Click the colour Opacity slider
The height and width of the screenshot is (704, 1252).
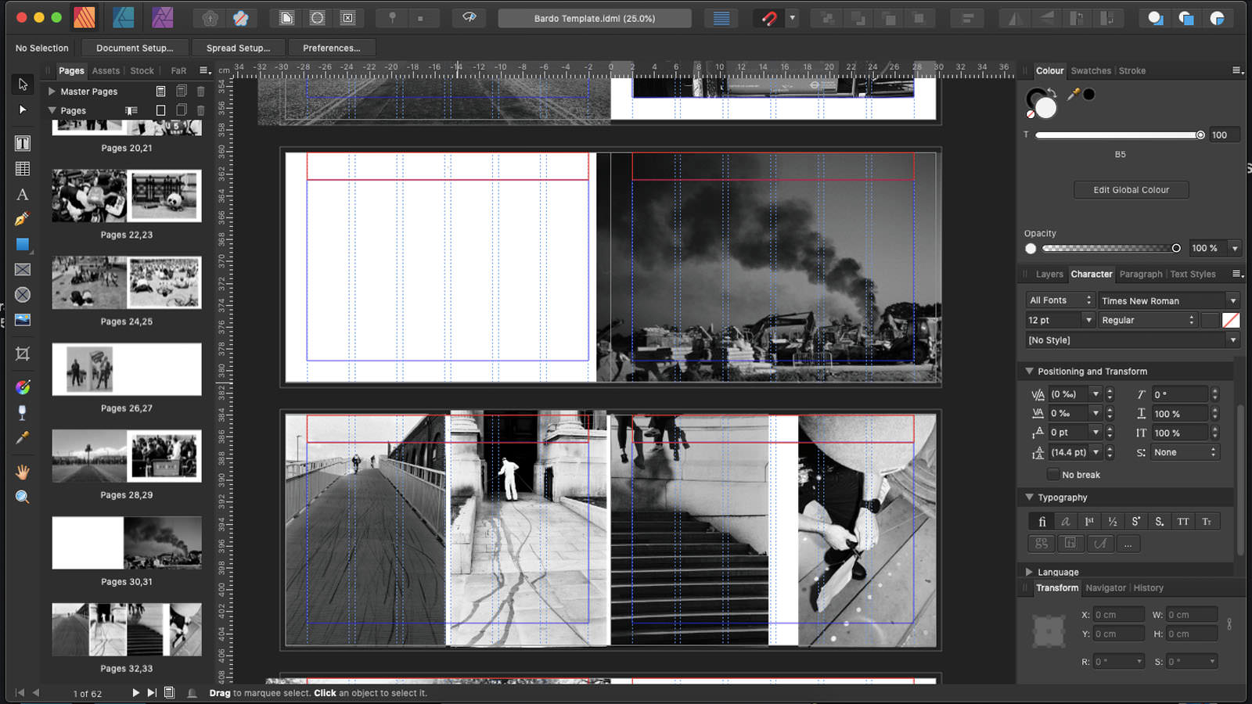(1110, 249)
